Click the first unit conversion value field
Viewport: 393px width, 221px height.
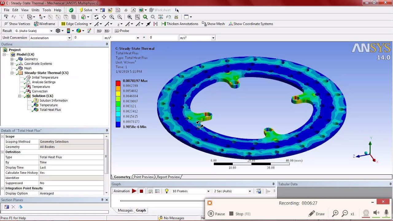88,38
